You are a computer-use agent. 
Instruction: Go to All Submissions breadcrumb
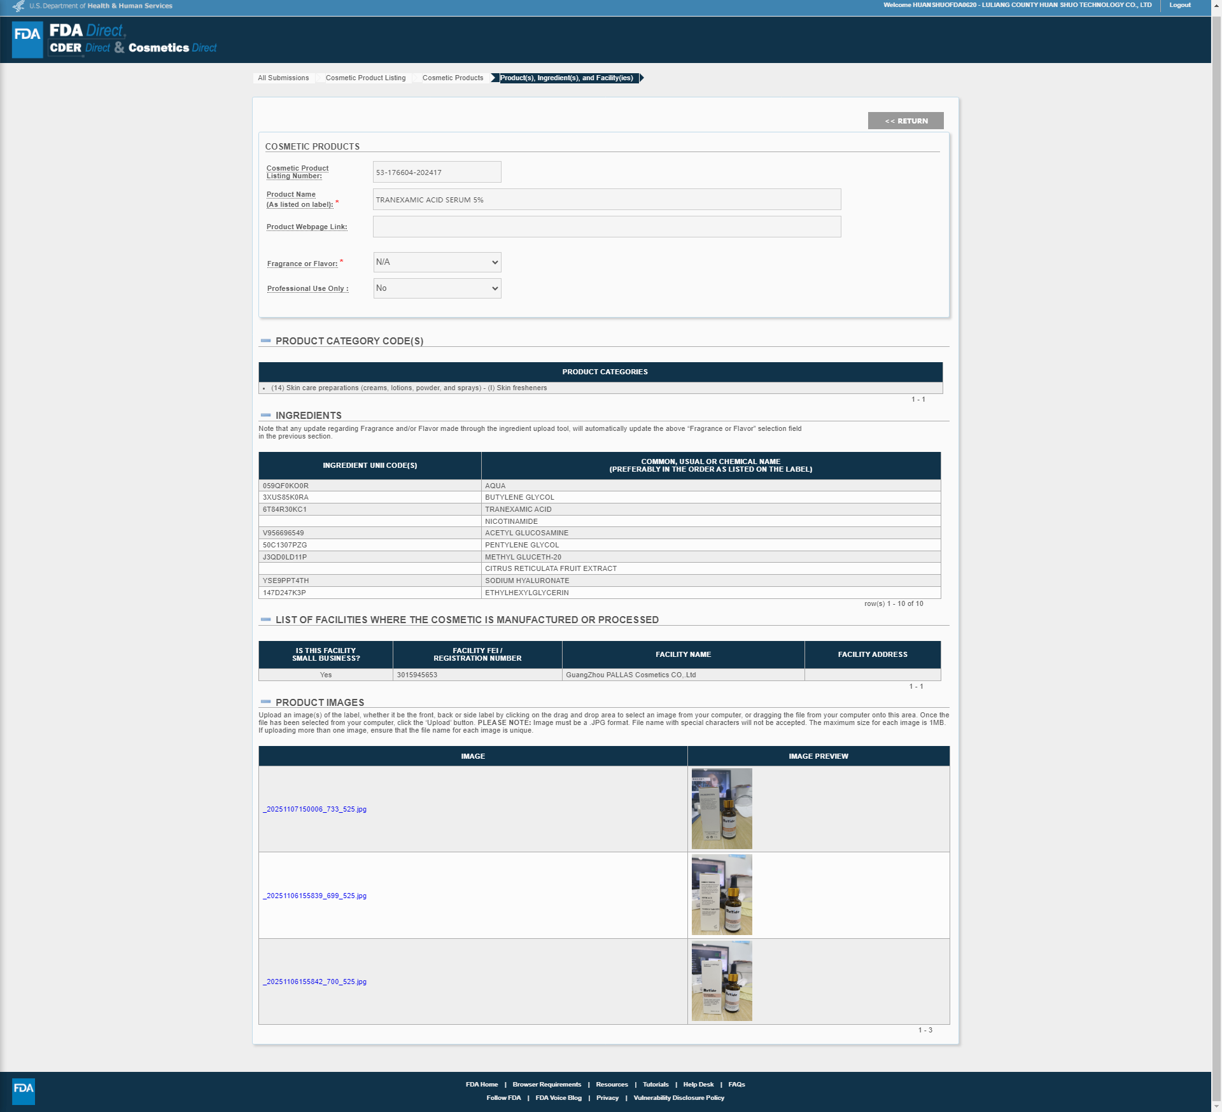[283, 78]
